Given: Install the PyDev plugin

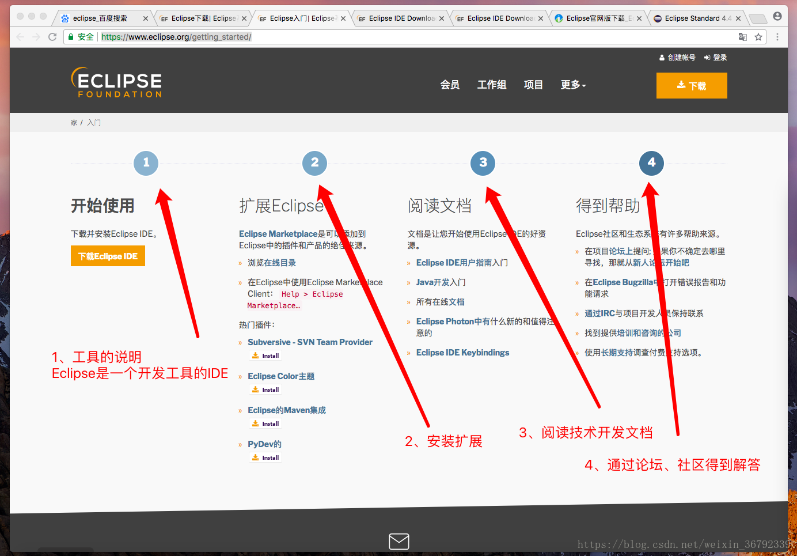Looking at the screenshot, I should 265,458.
